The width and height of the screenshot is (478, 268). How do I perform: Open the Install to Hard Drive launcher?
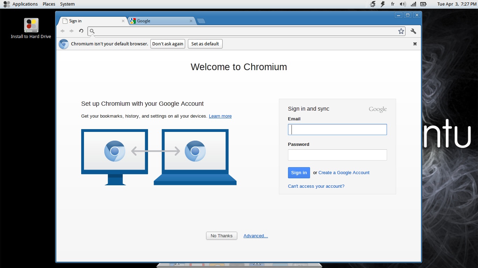31,28
